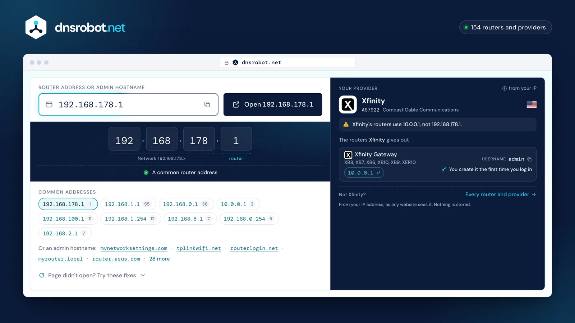Show '28 more' admin hostnames

(x=160, y=259)
